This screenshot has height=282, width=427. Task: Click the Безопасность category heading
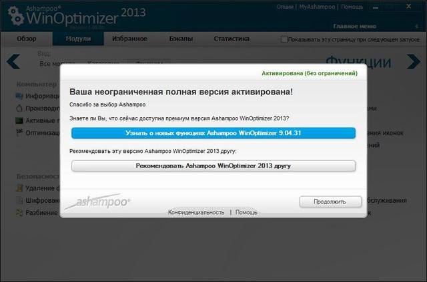coord(38,176)
